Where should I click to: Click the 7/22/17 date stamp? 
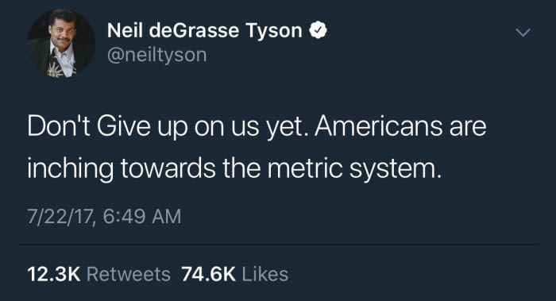click(x=61, y=217)
